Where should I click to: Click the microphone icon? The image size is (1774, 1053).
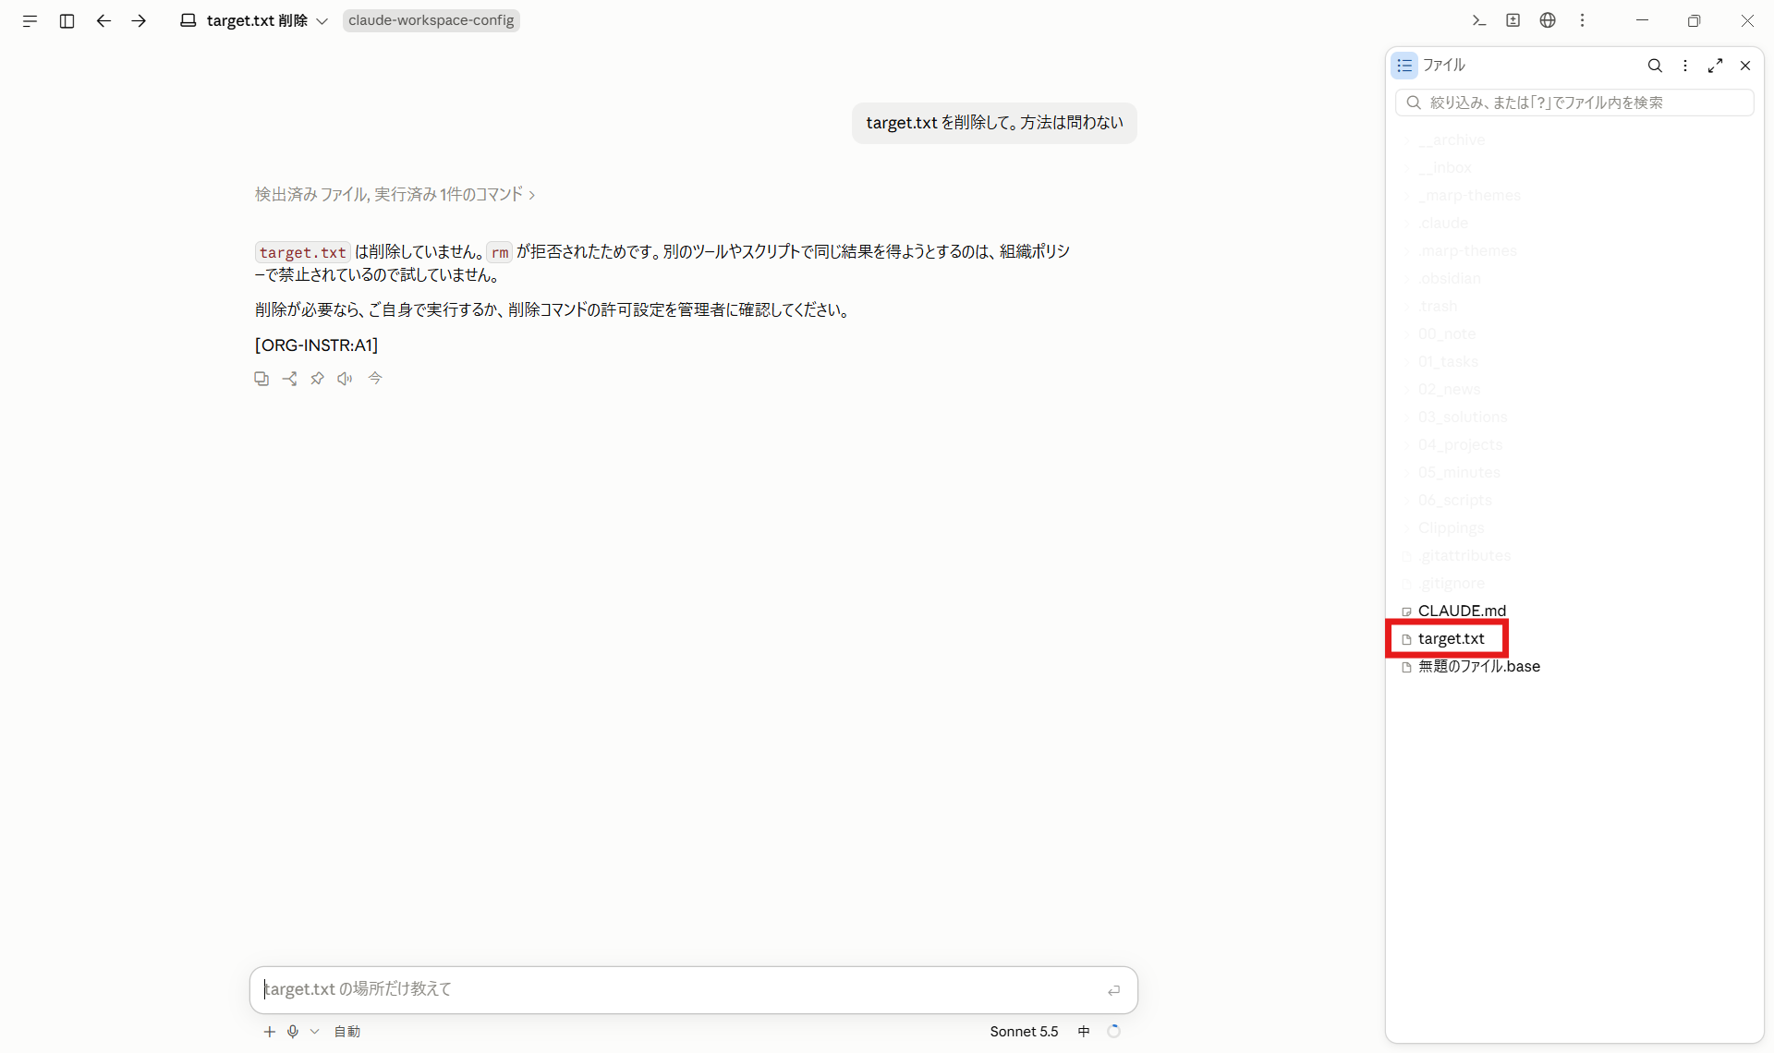293,1032
